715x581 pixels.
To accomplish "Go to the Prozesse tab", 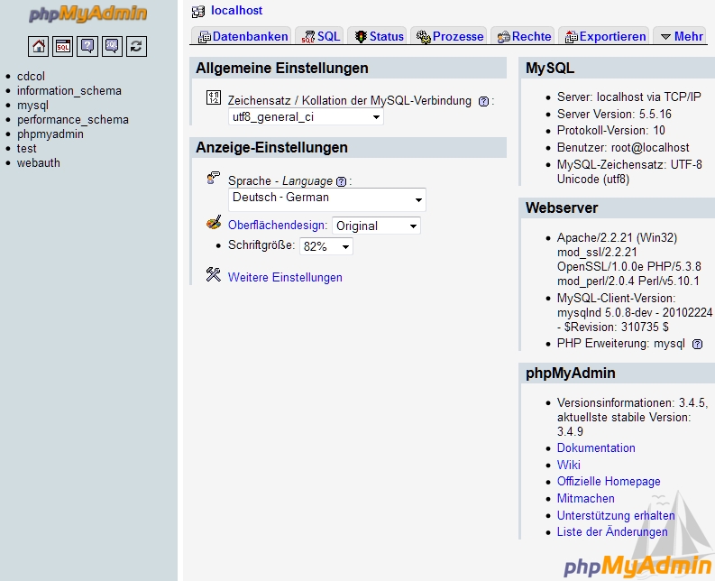I will coord(449,36).
